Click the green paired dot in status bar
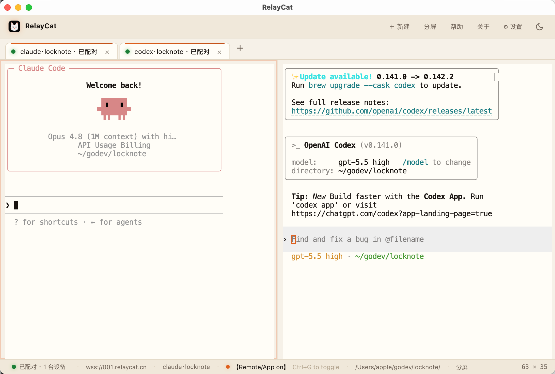This screenshot has height=374, width=555. 14,367
